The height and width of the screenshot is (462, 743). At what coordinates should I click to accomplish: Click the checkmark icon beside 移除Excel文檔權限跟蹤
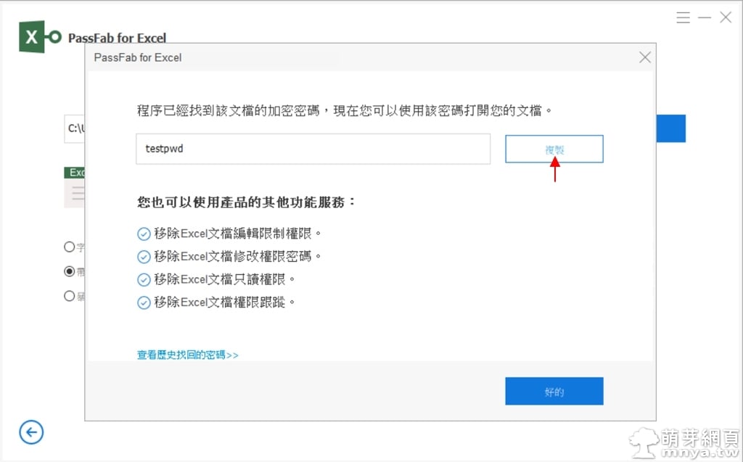point(144,302)
